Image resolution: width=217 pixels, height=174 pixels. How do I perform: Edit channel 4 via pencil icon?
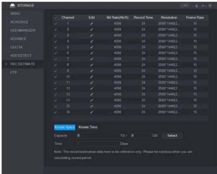(91, 41)
